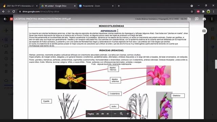Image resolution: width=217 pixels, height=122 pixels.
Task: Zoom in with the plus button
Action: (x=128, y=114)
